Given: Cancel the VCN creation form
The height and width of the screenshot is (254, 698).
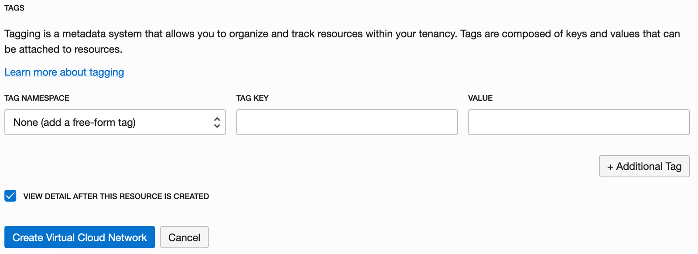Looking at the screenshot, I should [184, 237].
